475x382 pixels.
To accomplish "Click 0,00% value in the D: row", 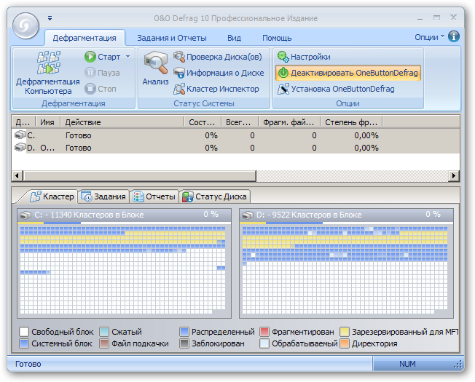I will tap(366, 148).
